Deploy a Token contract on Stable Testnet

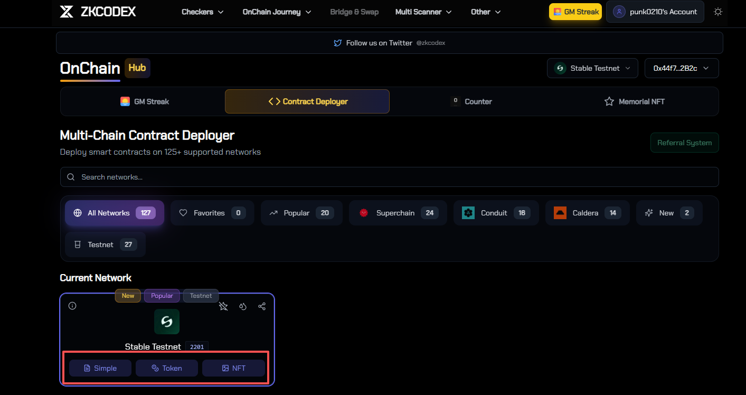point(167,368)
